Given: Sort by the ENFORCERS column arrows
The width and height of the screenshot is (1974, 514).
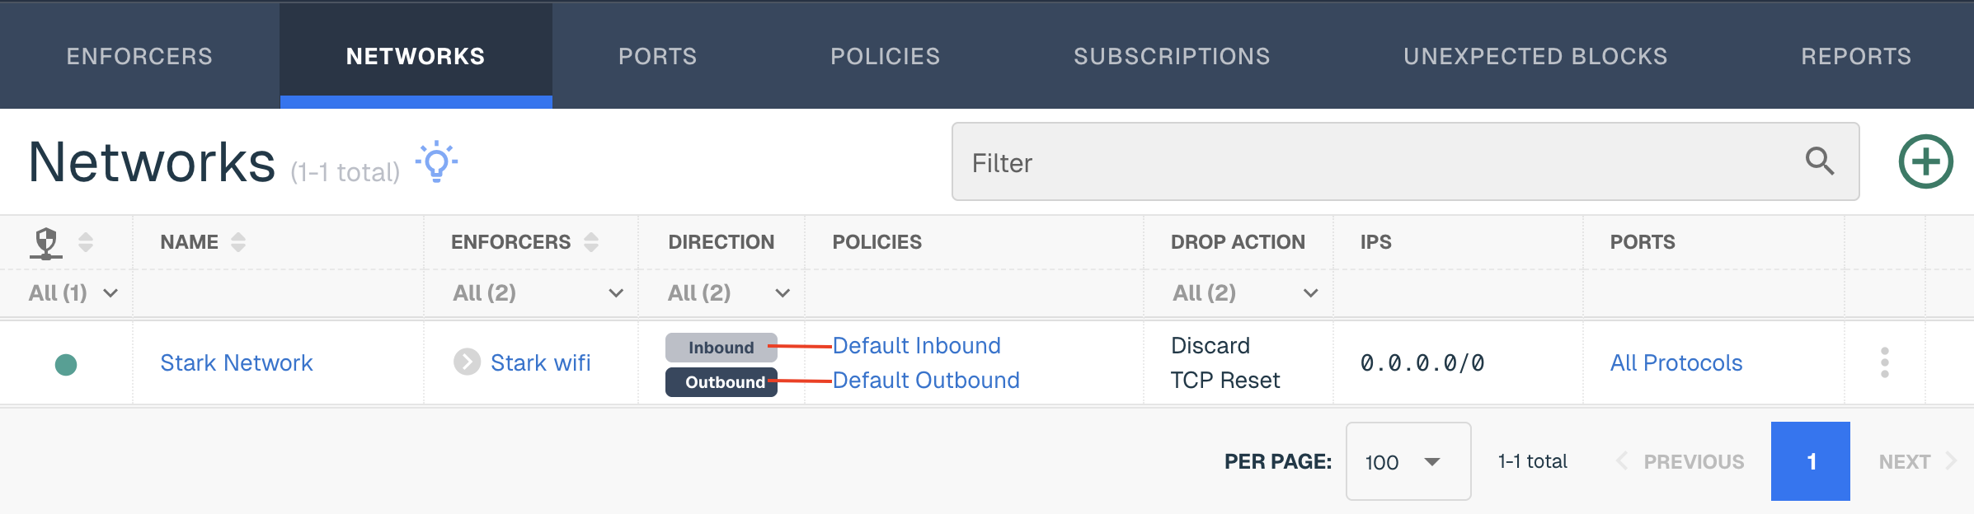Looking at the screenshot, I should coord(591,242).
